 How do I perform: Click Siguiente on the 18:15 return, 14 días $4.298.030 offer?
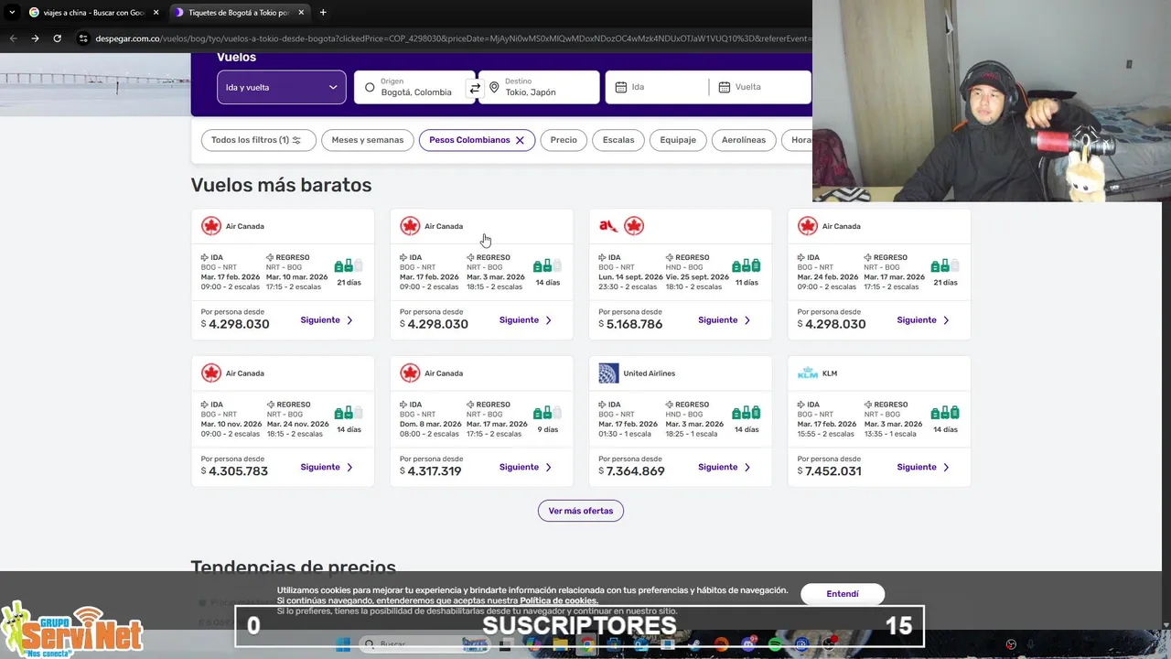(x=525, y=320)
